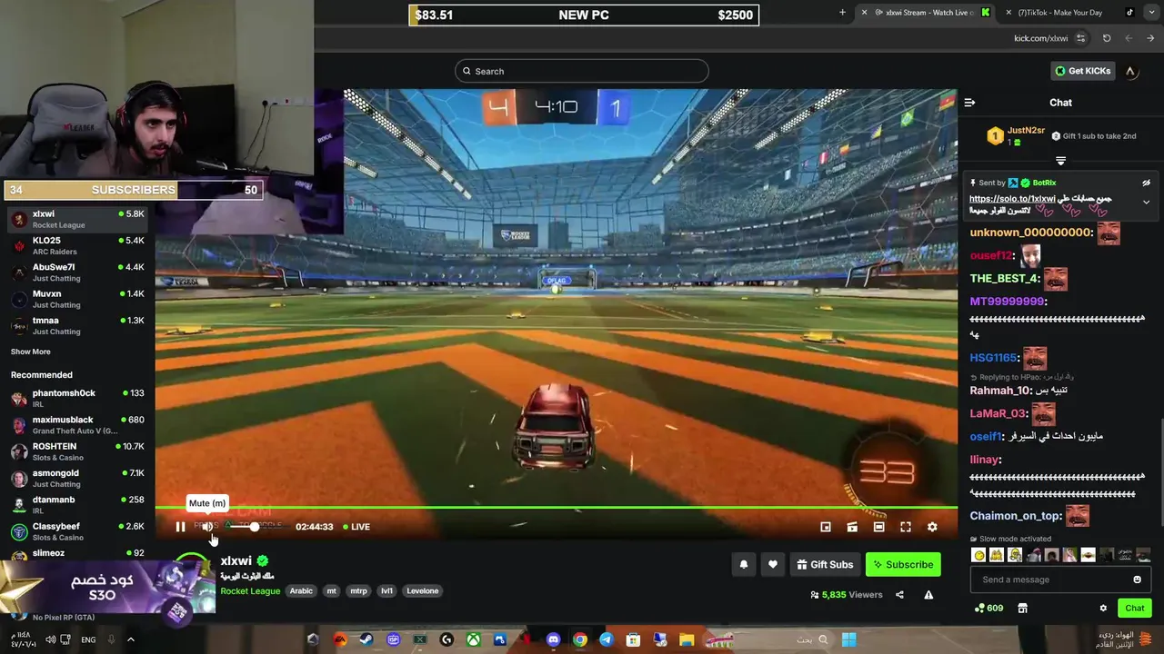Expand Show More followed channels

[31, 352]
